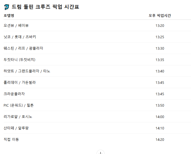Screen dimensions: 191x154
Task: Select the 두짓타니 (두짓비치) hotel name
Action: click(19, 60)
